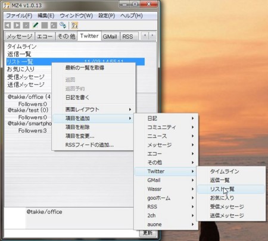This screenshot has height=241, width=268.
Task: Expand the Wassr submenu entry
Action: pyautogui.click(x=166, y=189)
